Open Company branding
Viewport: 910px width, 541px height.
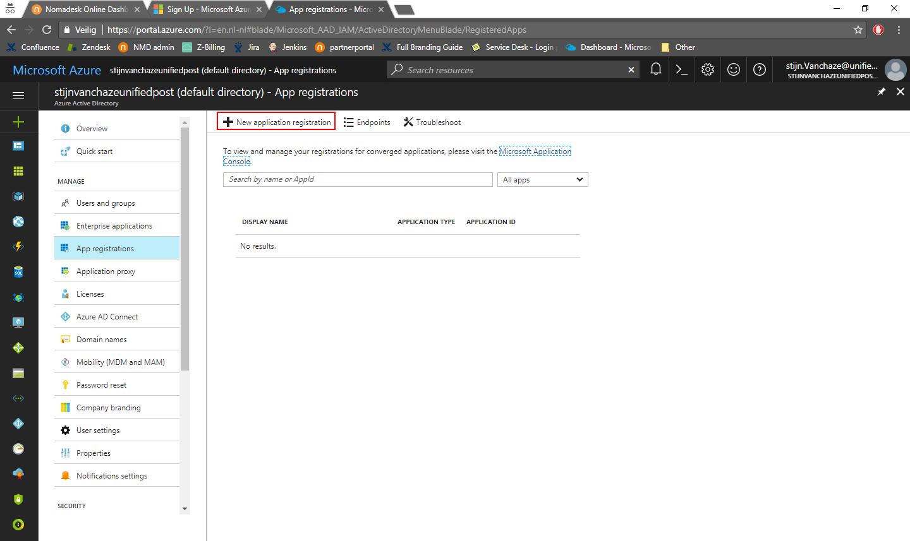(117, 407)
